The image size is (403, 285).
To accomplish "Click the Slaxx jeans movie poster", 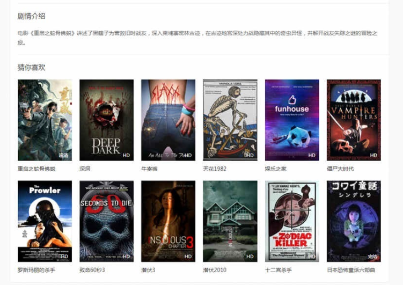I will [x=168, y=120].
